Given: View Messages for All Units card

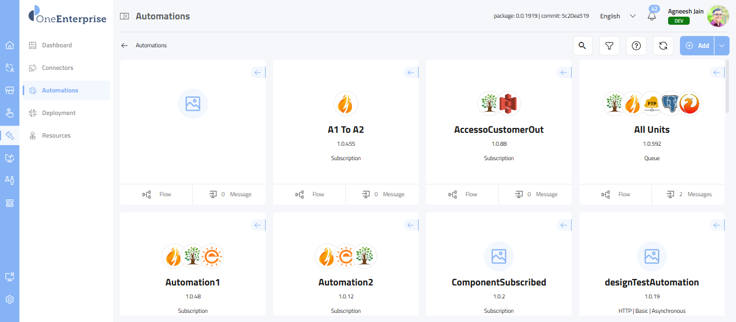Looking at the screenshot, I should [689, 195].
